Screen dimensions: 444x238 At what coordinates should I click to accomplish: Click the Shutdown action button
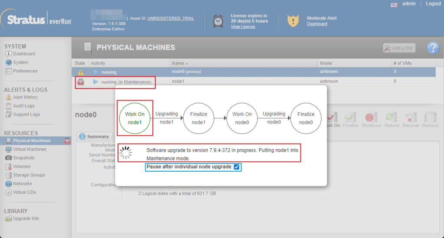pyautogui.click(x=371, y=120)
